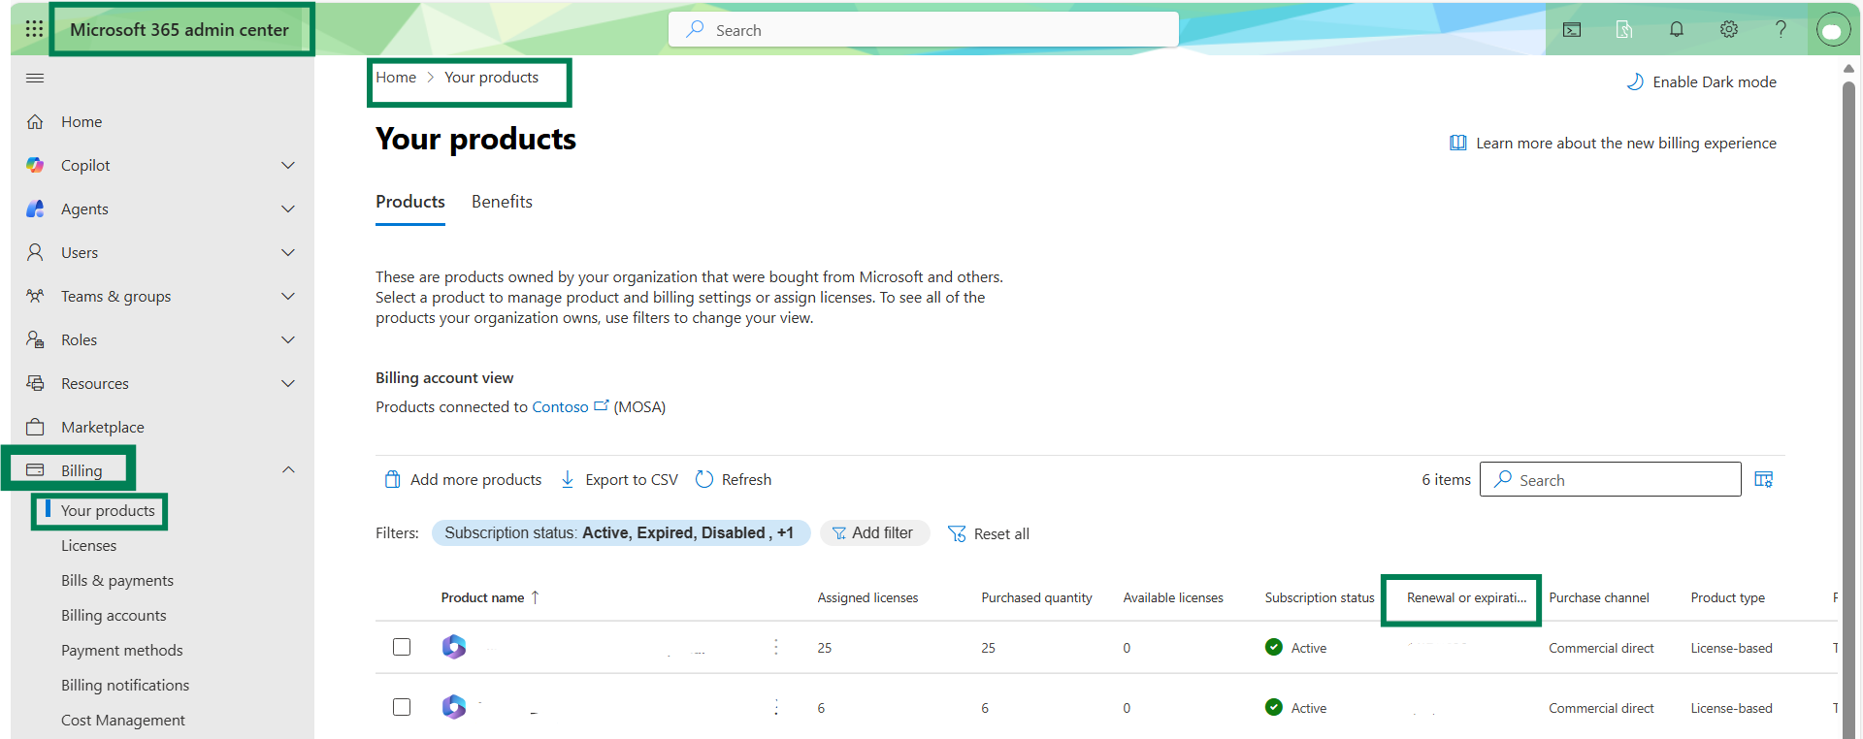Image resolution: width=1863 pixels, height=739 pixels.
Task: Open Cloud Shell icon in header
Action: (x=1572, y=30)
